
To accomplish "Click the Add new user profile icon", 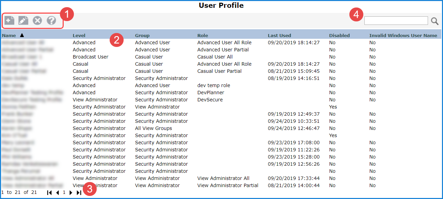I will 10,20.
